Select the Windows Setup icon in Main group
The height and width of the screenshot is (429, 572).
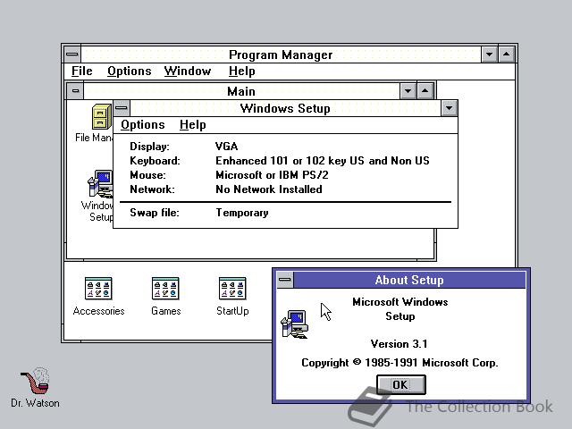[x=100, y=183]
